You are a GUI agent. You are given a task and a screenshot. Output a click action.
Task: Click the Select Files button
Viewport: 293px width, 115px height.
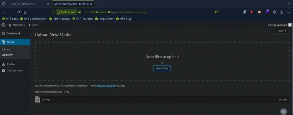pos(162,68)
